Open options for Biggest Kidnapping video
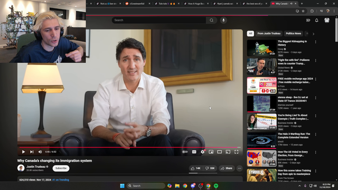 (x=316, y=42)
